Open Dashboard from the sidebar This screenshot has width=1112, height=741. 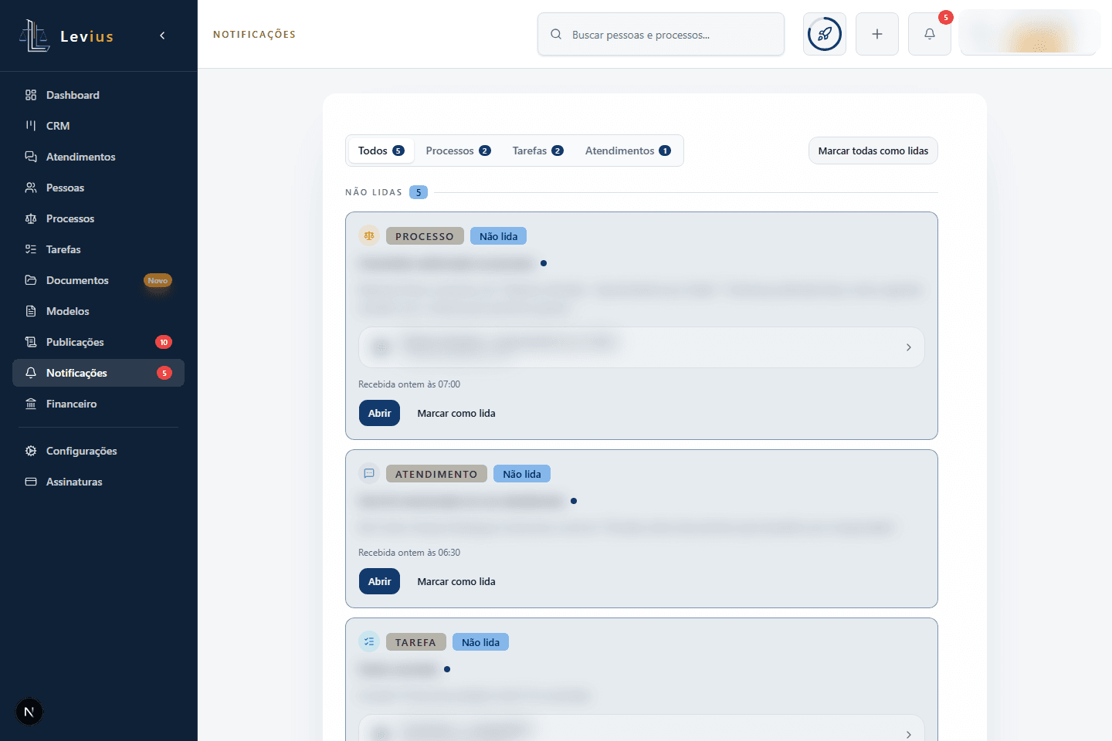[99, 95]
